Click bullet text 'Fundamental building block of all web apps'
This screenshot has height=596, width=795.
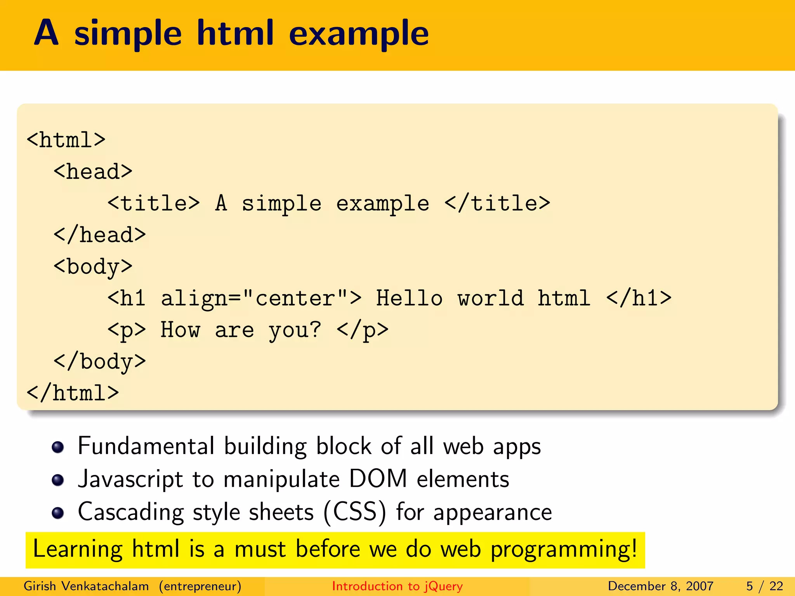pyautogui.click(x=309, y=446)
